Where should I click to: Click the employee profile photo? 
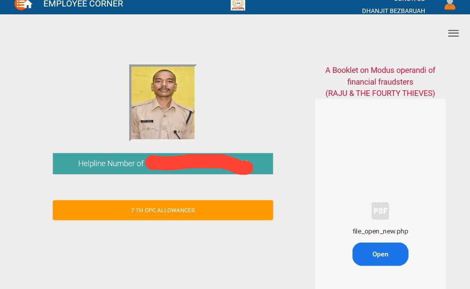163,103
